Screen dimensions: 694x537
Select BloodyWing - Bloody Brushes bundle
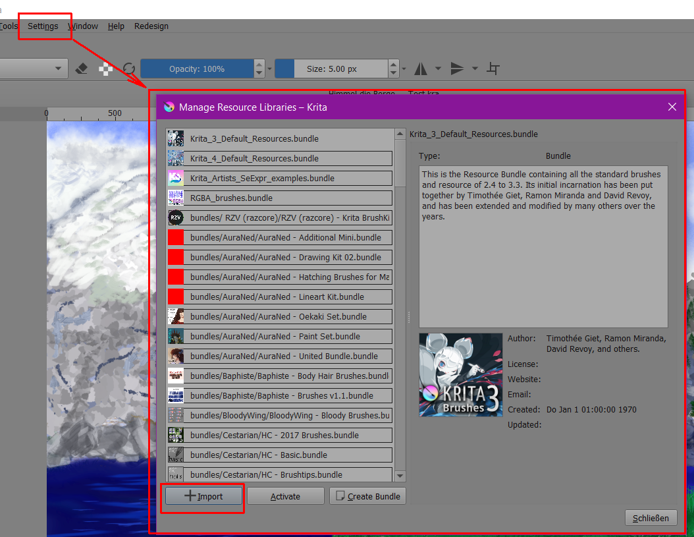pos(280,415)
